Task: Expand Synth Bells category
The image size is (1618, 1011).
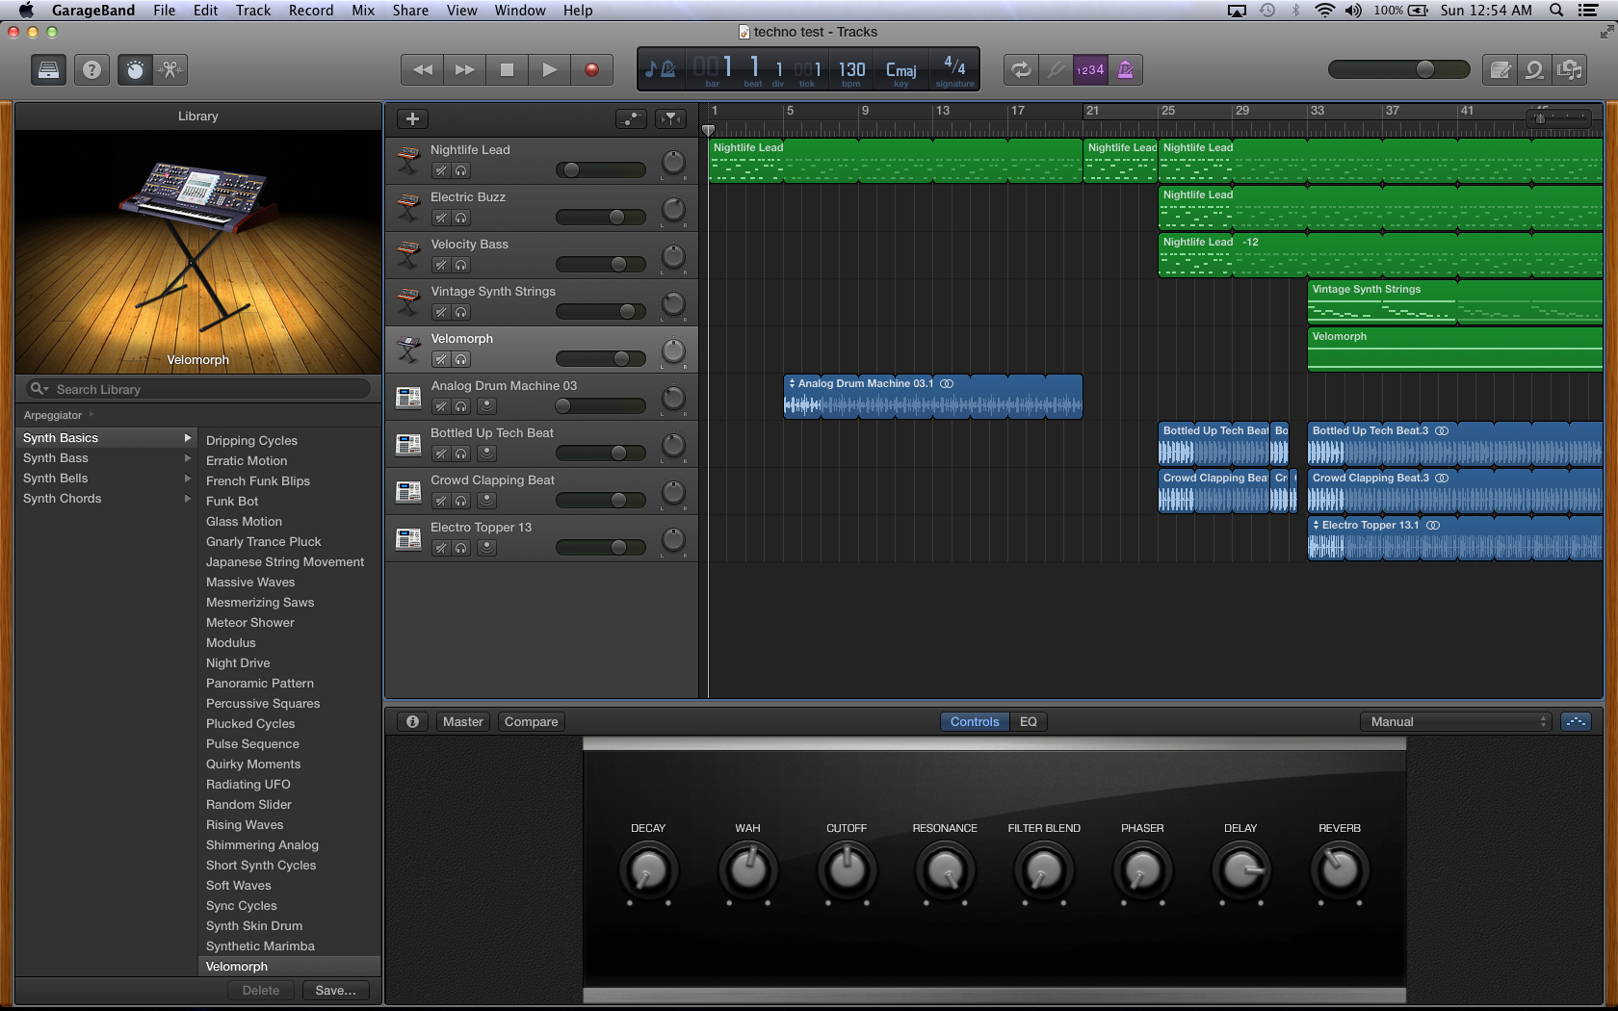Action: pos(188,478)
